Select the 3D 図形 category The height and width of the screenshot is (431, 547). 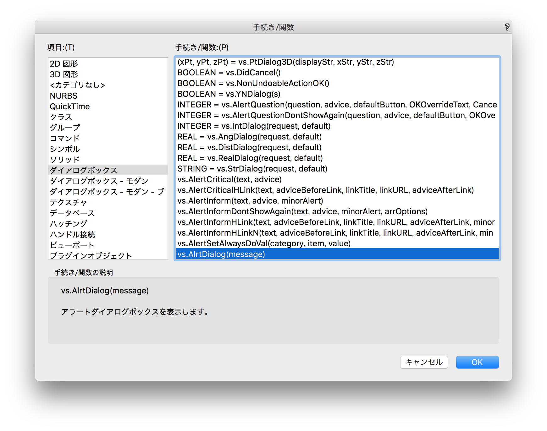tap(108, 74)
